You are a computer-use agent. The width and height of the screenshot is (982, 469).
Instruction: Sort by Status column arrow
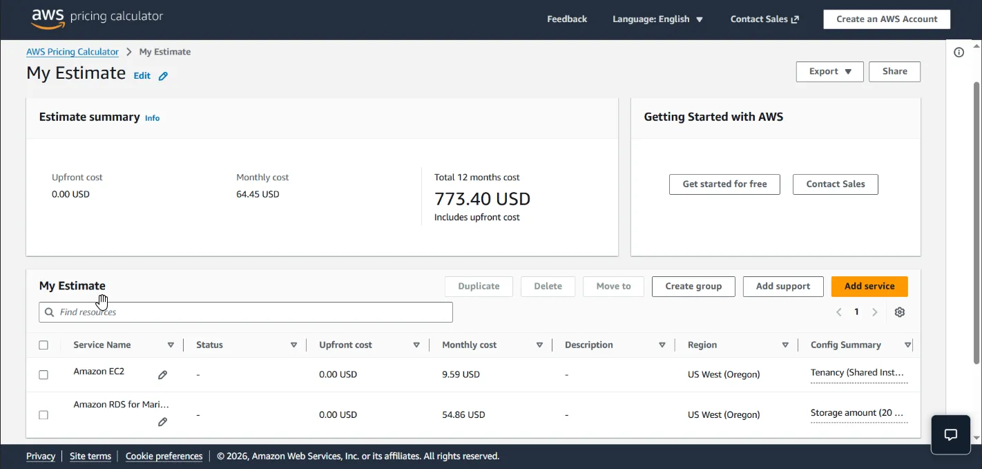point(293,345)
